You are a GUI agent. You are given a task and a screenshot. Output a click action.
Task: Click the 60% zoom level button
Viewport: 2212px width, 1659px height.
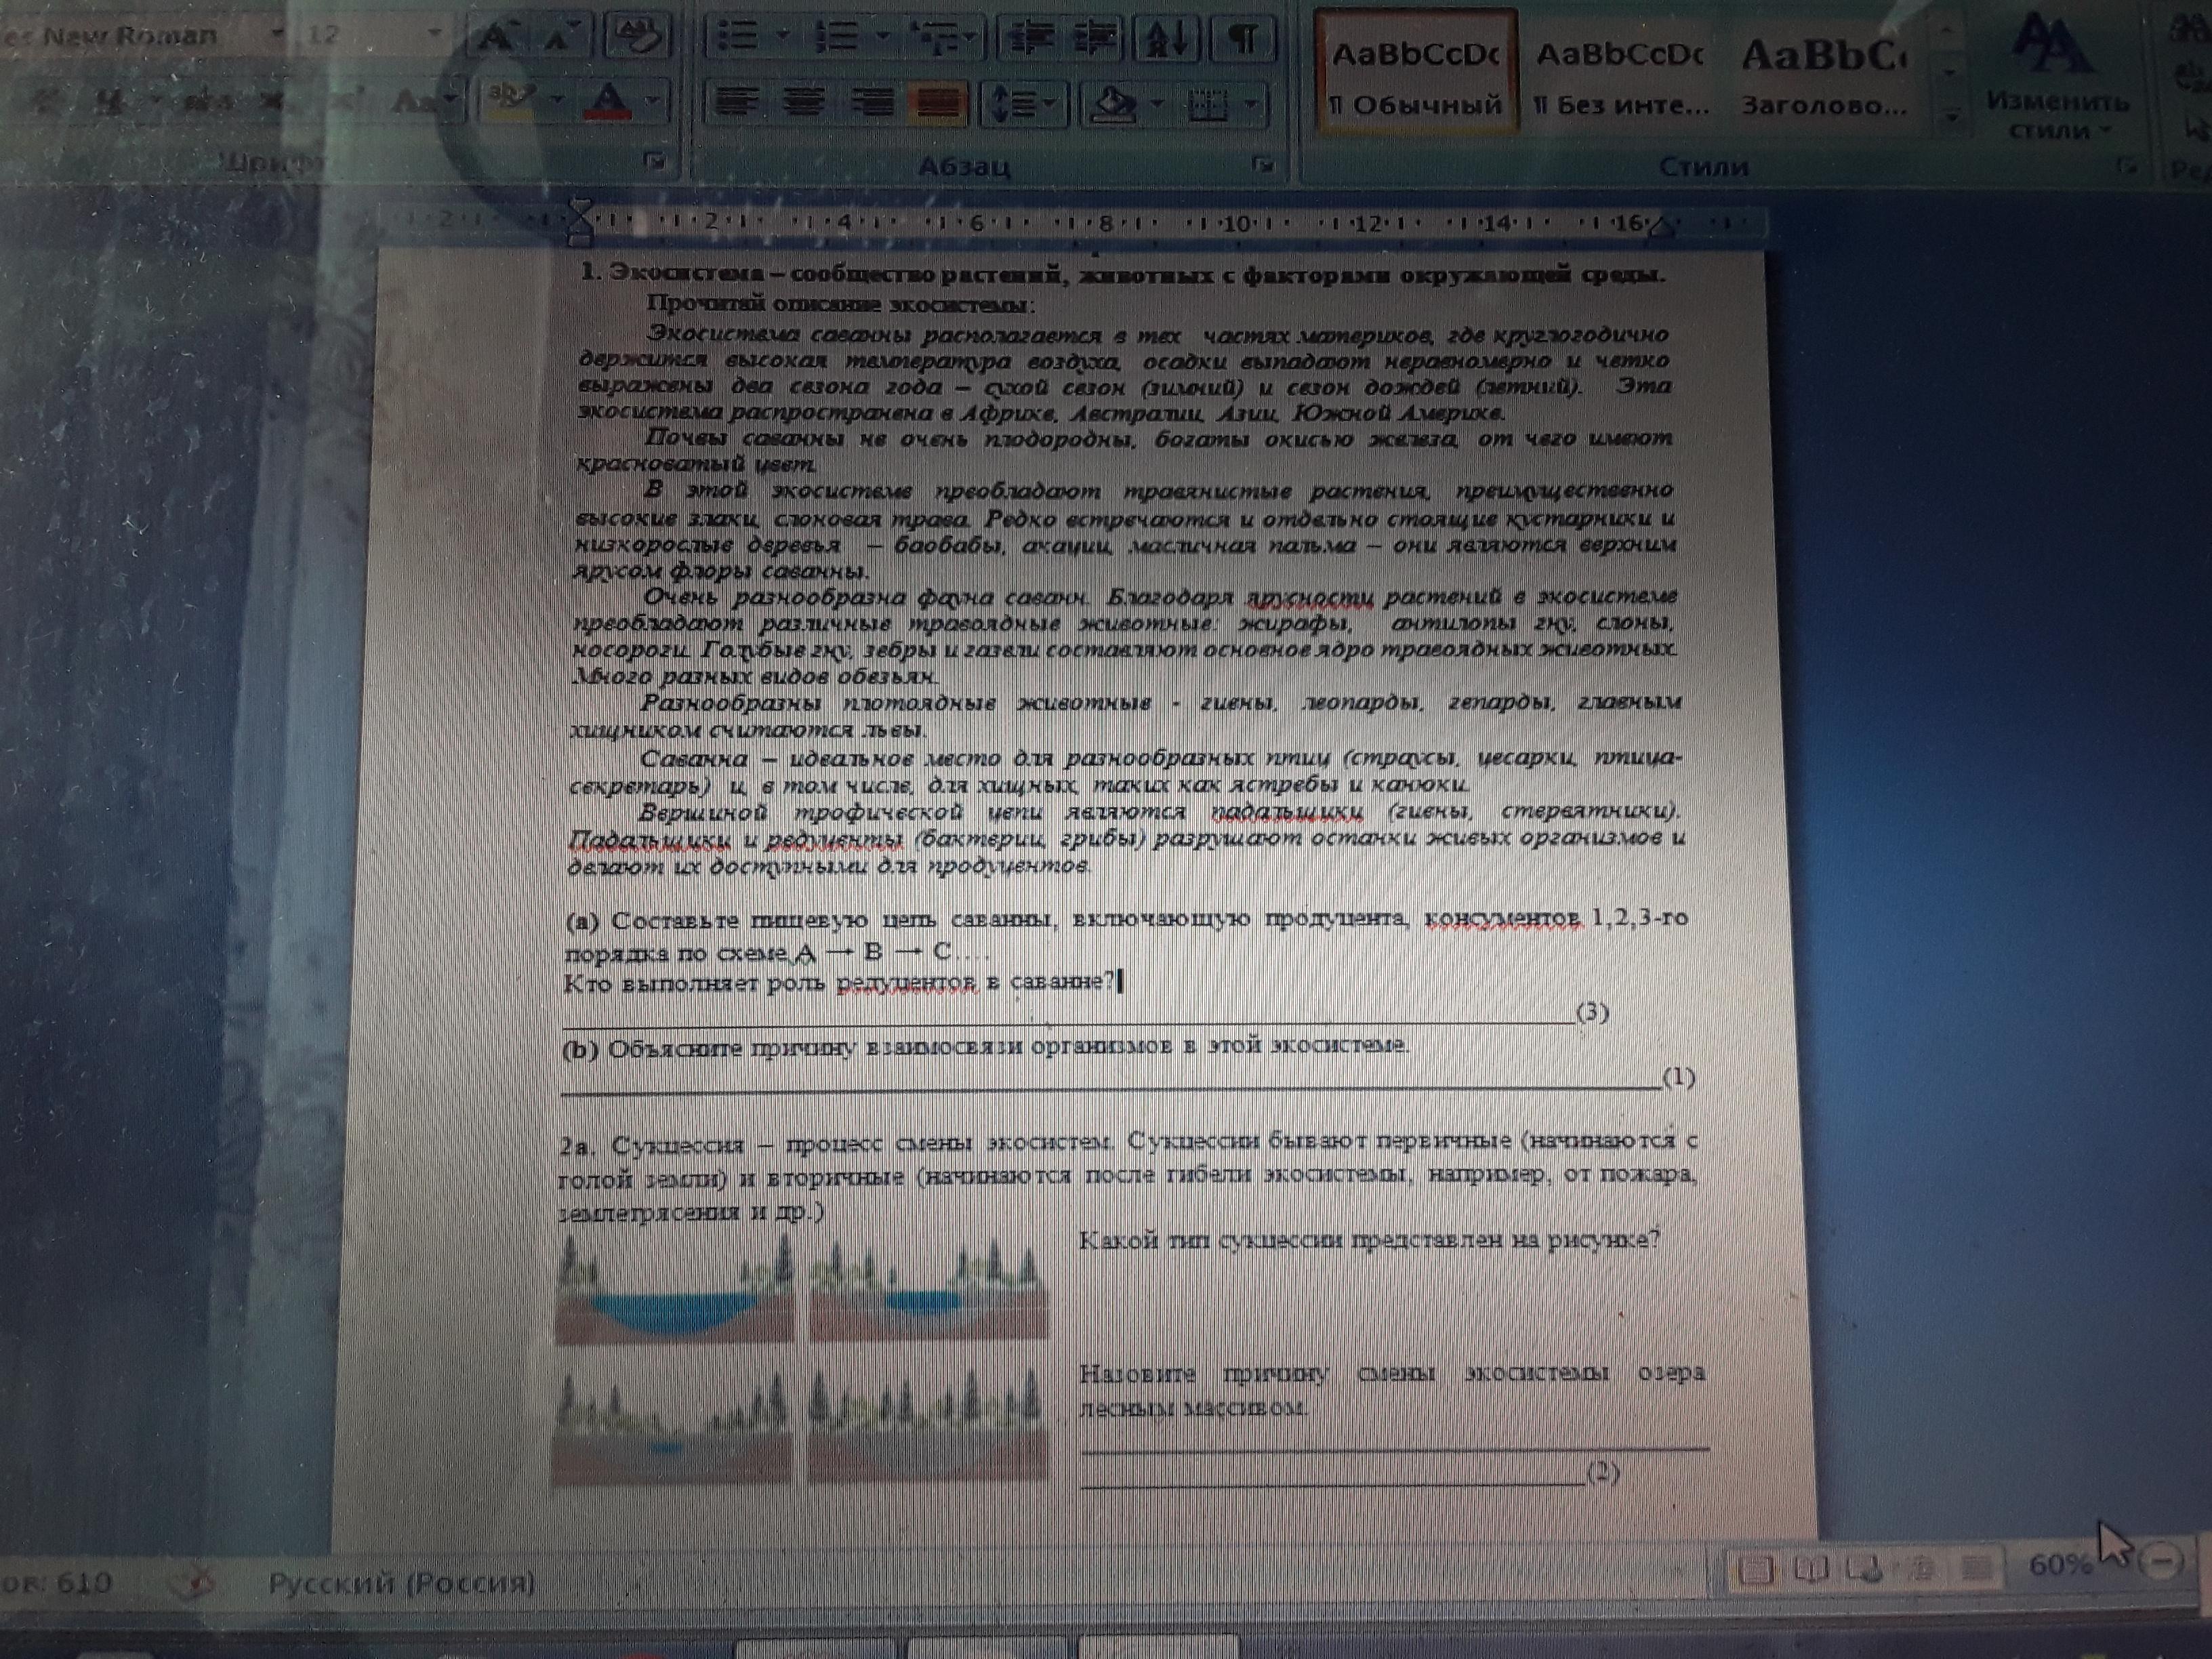click(x=2060, y=1564)
